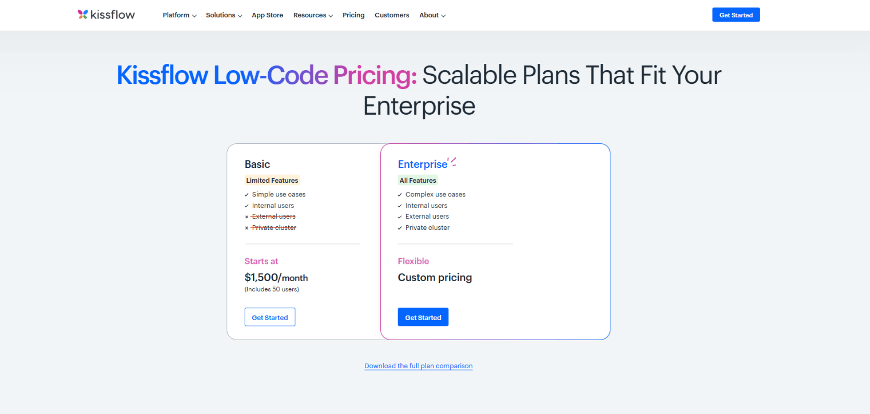Click the checkmark beside External users in Enterprise
The image size is (870, 414).
click(x=400, y=217)
